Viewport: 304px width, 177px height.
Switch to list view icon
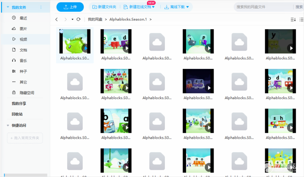301,20
